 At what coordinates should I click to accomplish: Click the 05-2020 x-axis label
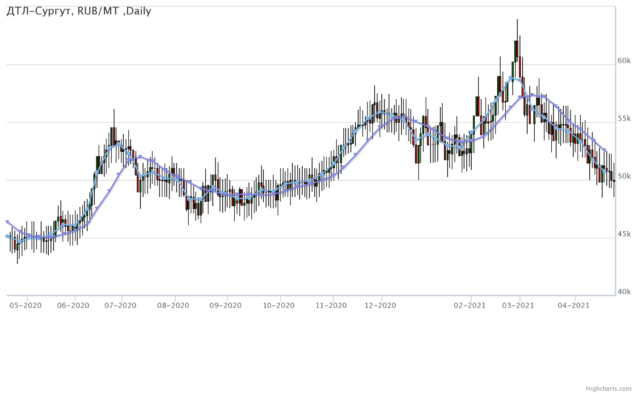click(x=26, y=306)
